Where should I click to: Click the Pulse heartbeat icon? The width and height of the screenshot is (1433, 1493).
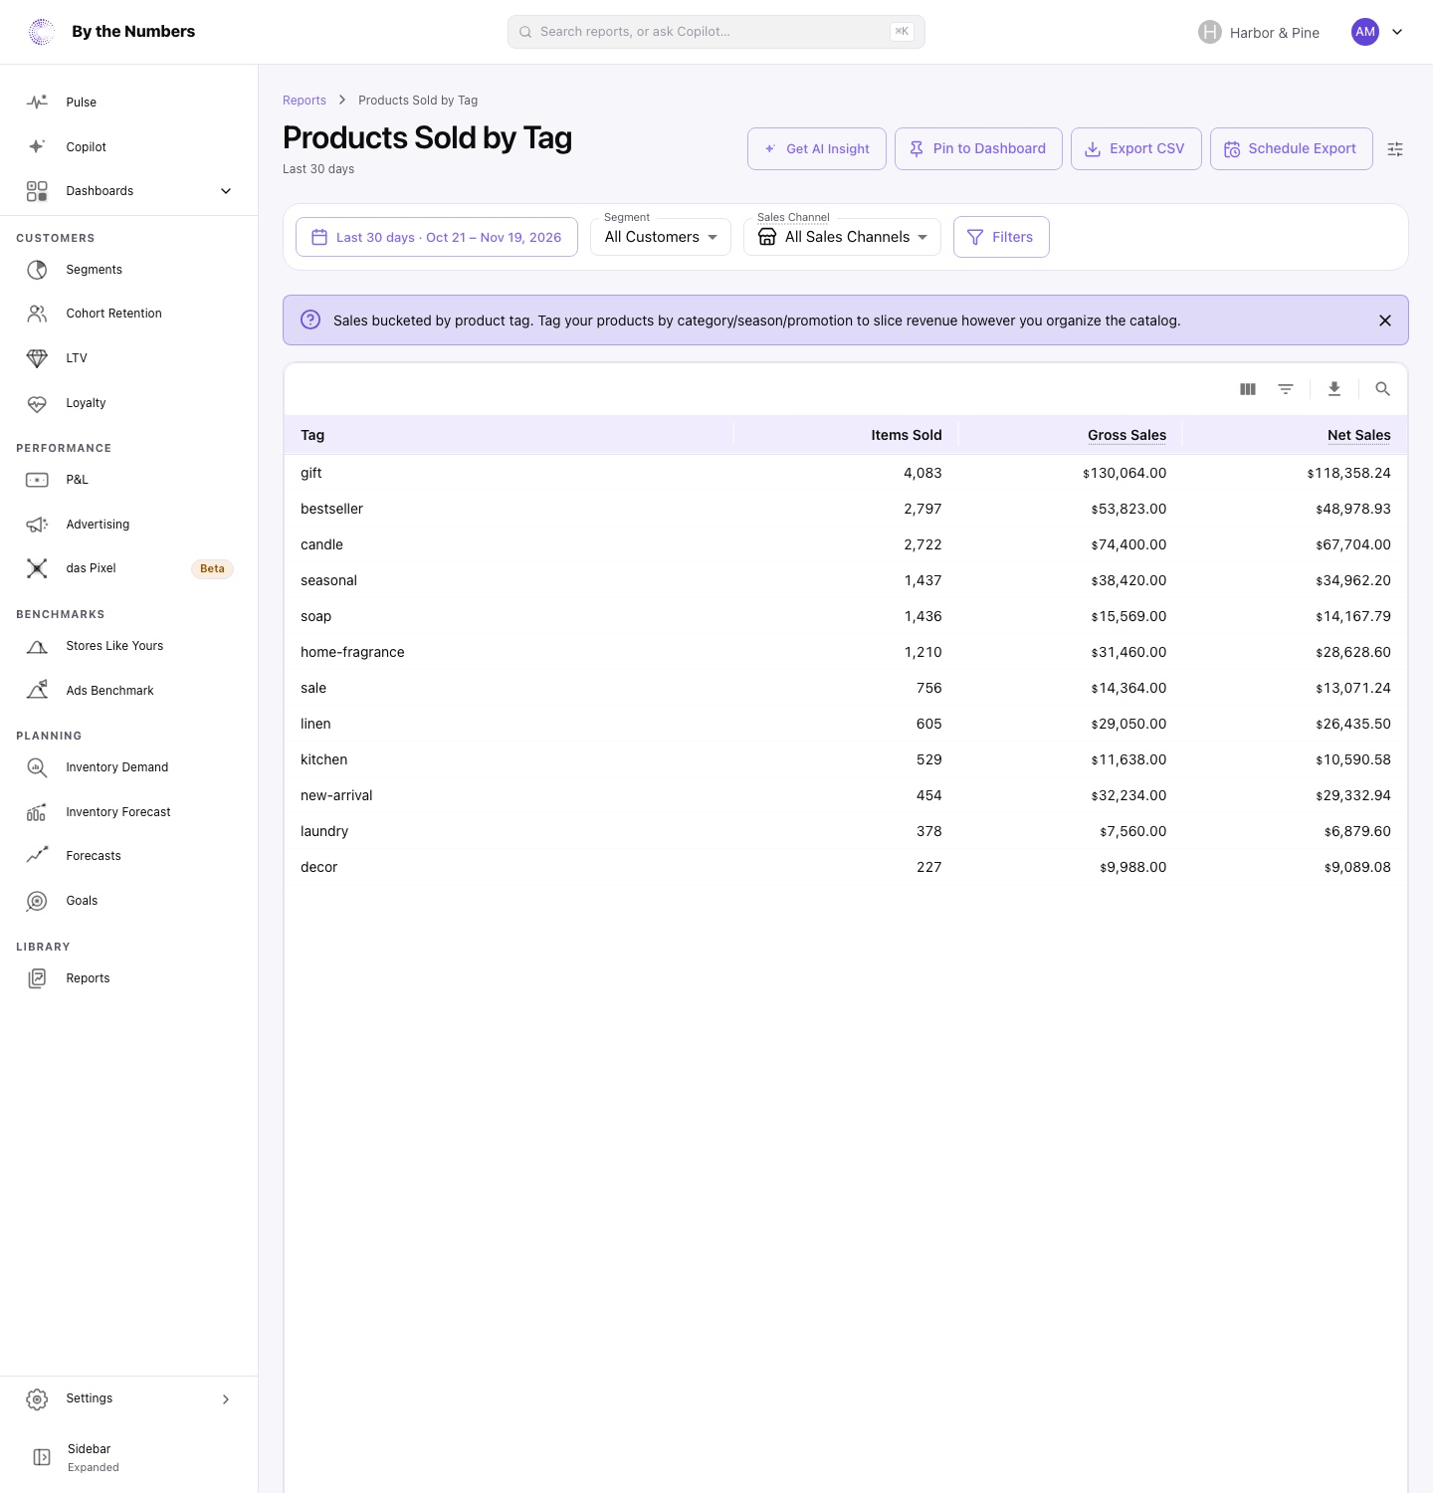[x=37, y=103]
